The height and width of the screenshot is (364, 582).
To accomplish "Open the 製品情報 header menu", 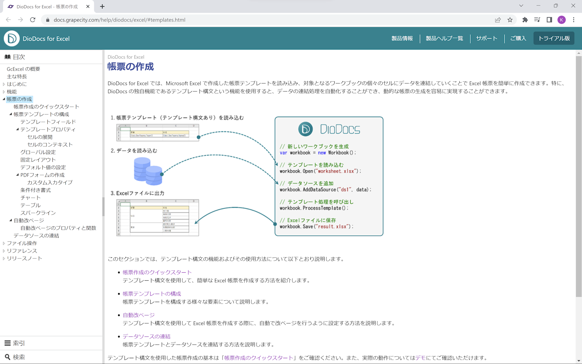I will tap(402, 38).
